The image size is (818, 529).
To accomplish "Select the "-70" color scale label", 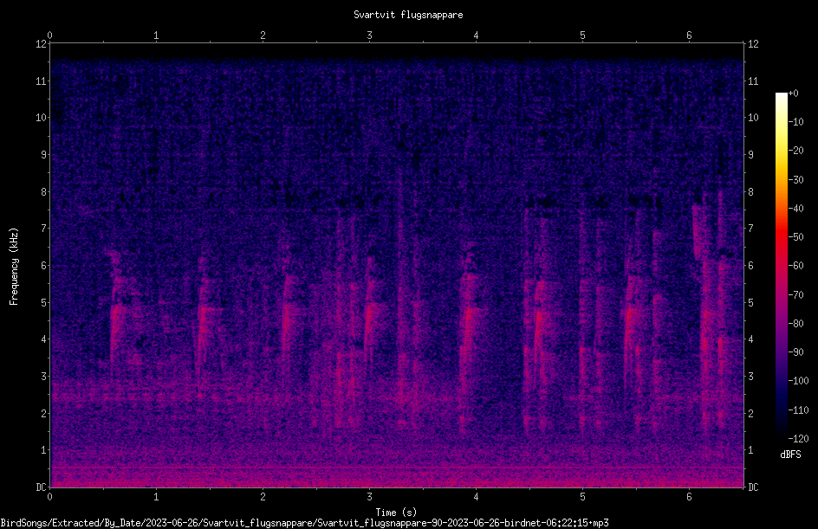I will coord(796,295).
